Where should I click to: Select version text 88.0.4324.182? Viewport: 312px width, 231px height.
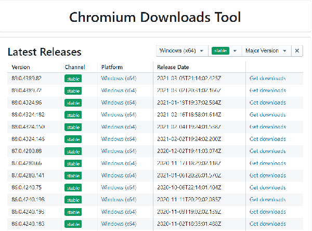(x=28, y=114)
